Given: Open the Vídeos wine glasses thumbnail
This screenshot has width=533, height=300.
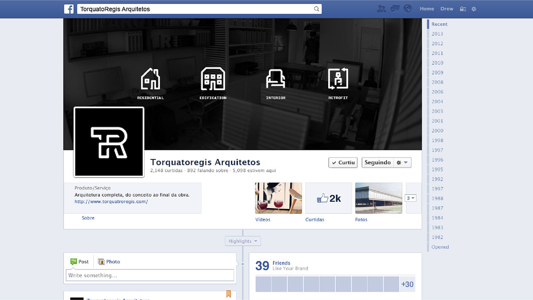Looking at the screenshot, I should (278, 198).
